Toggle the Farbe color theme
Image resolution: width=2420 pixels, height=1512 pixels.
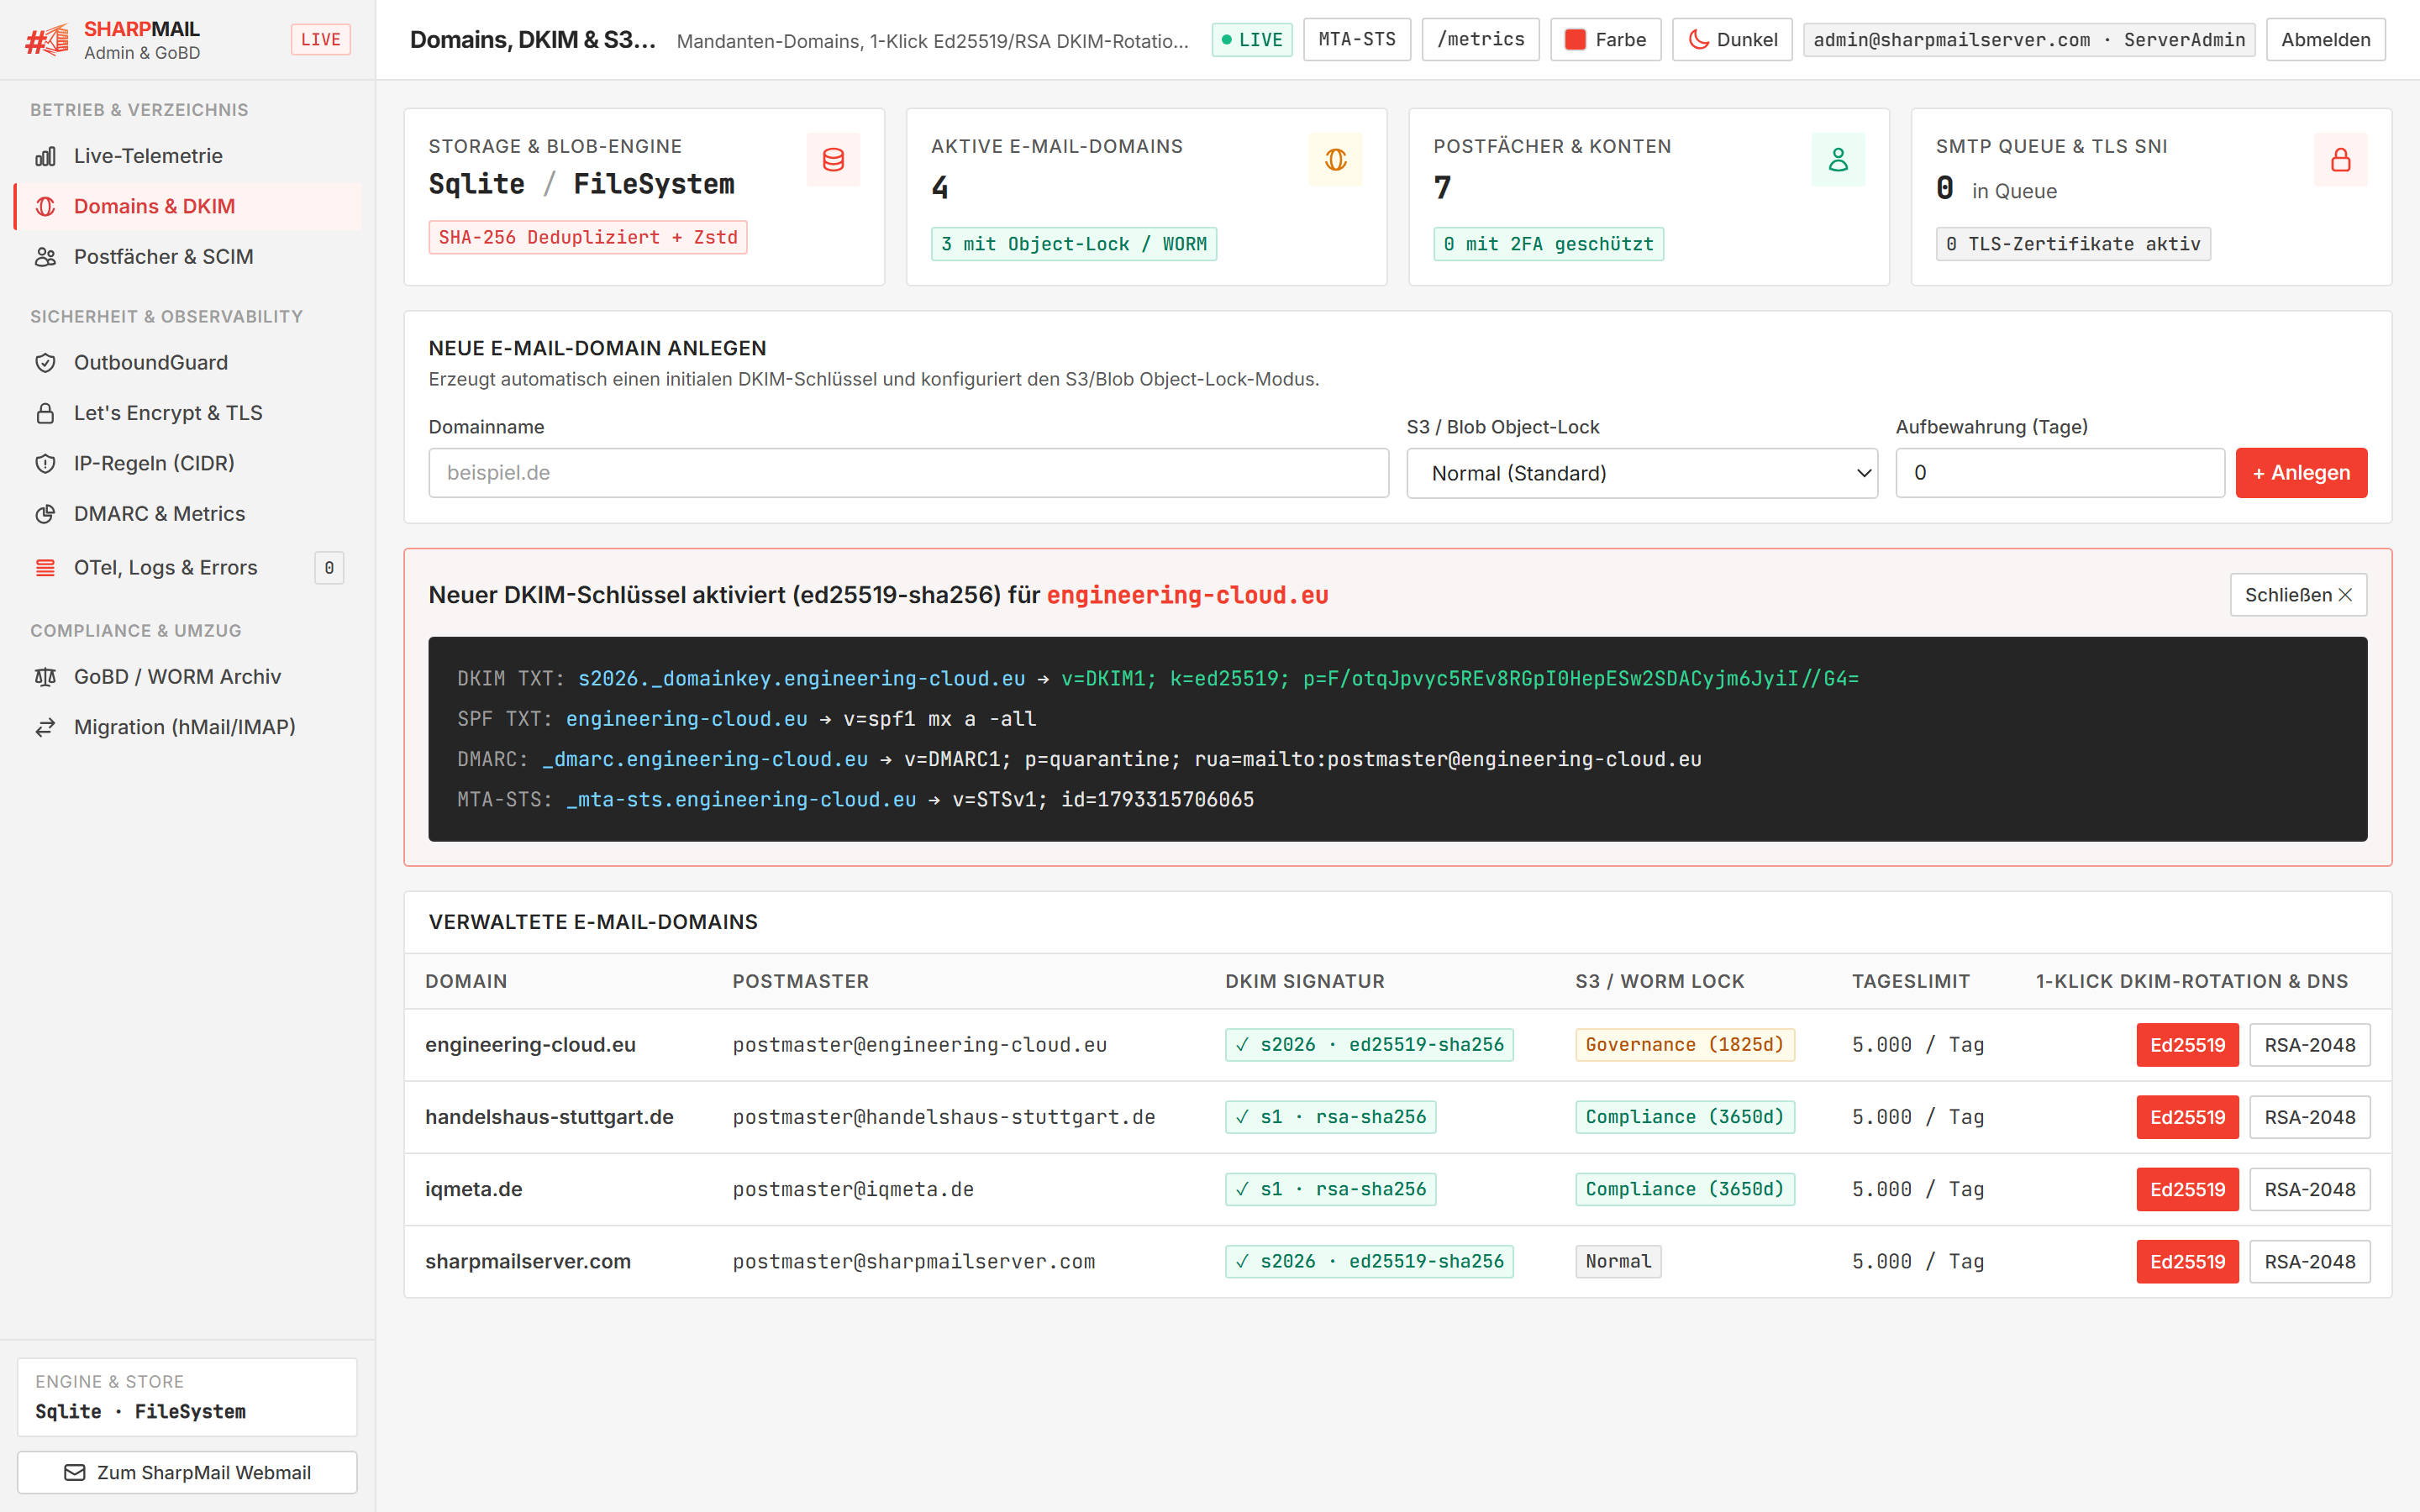1605,40
